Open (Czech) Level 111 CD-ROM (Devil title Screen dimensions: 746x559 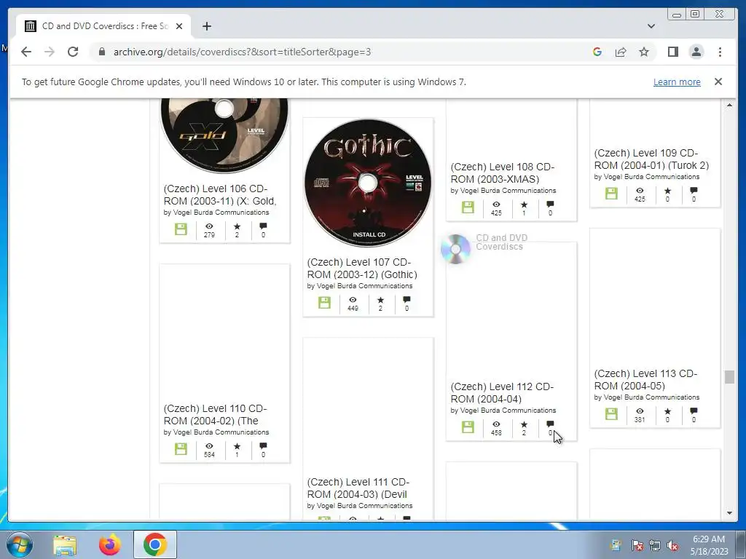pyautogui.click(x=358, y=488)
